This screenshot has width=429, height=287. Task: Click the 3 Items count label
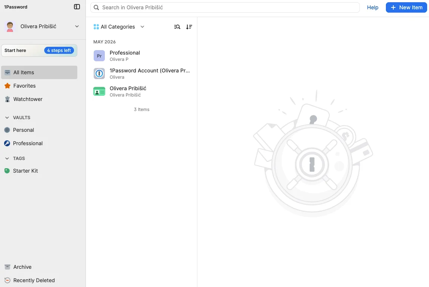142,109
